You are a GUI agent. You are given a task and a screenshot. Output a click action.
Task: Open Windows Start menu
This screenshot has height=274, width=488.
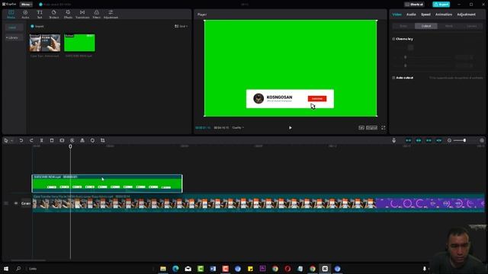point(6,269)
